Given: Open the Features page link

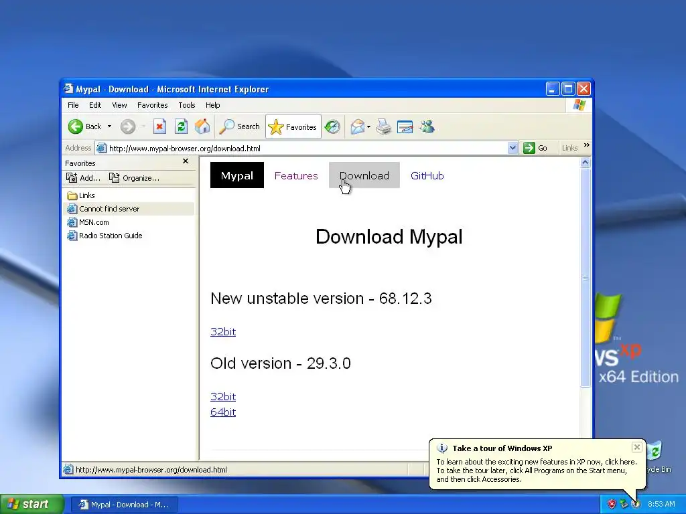Looking at the screenshot, I should click(x=296, y=176).
